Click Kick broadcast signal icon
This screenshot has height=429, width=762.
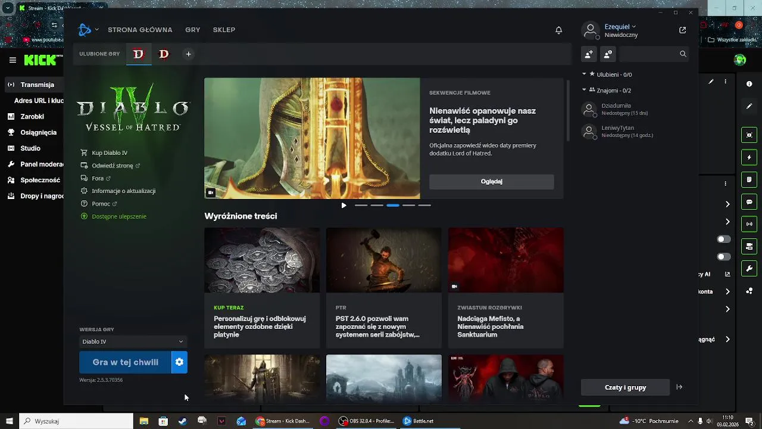[x=749, y=225]
